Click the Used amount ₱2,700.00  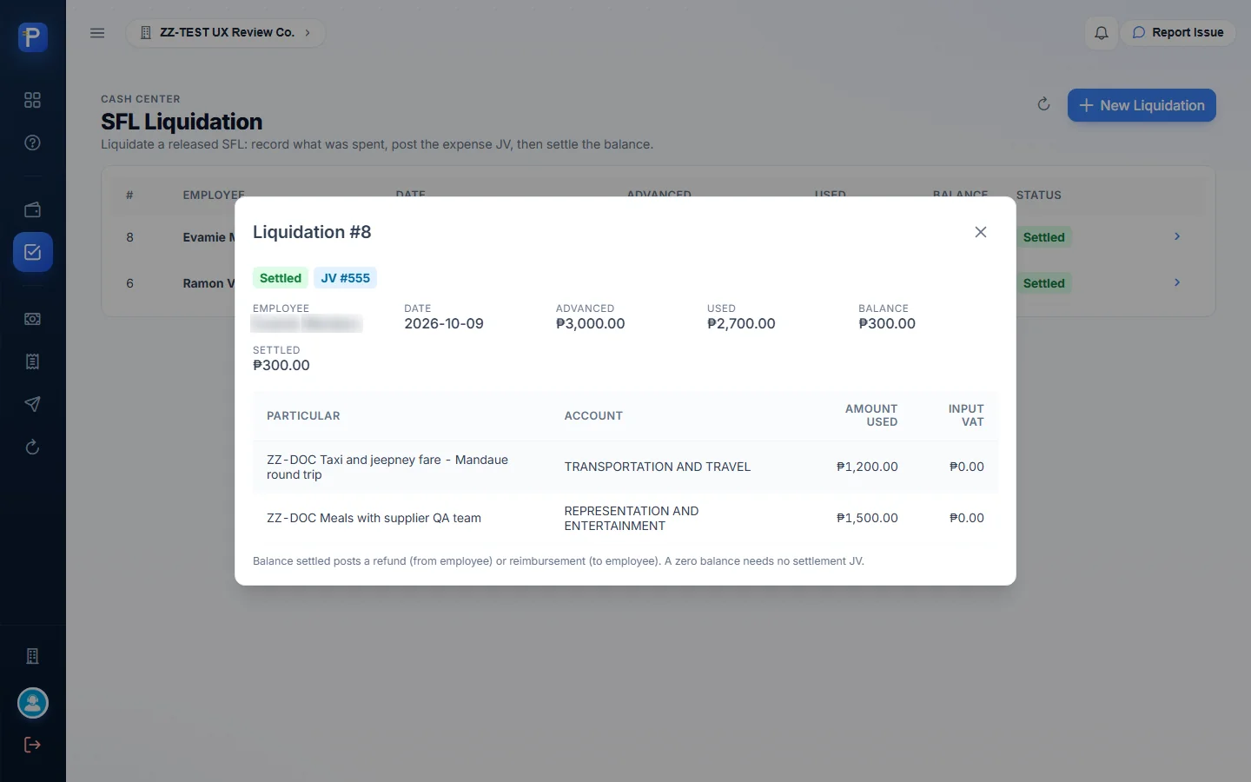tap(741, 323)
